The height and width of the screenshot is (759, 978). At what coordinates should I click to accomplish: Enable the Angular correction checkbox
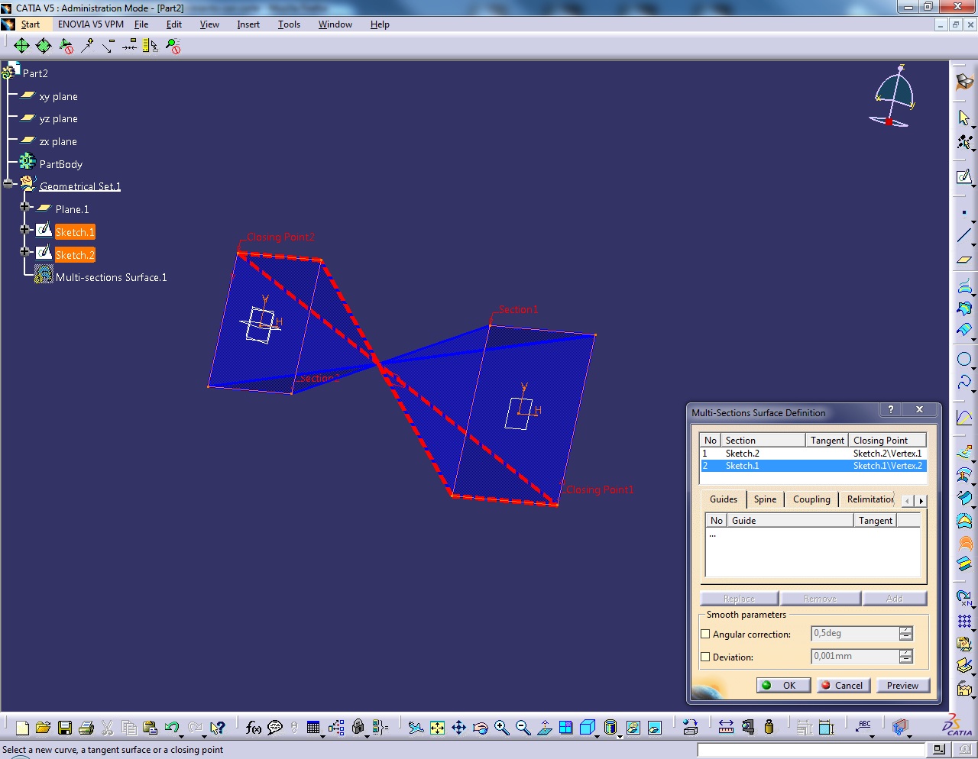coord(706,634)
